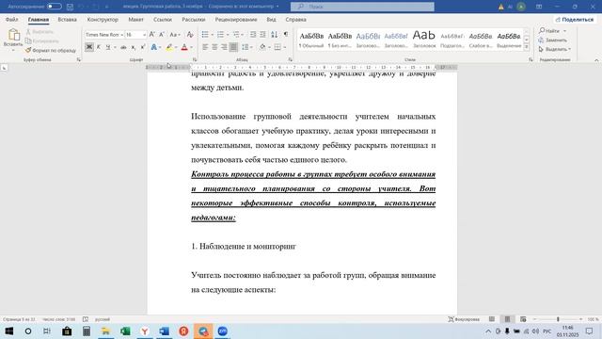Apply strikethrough with the abc icon

(x=123, y=47)
